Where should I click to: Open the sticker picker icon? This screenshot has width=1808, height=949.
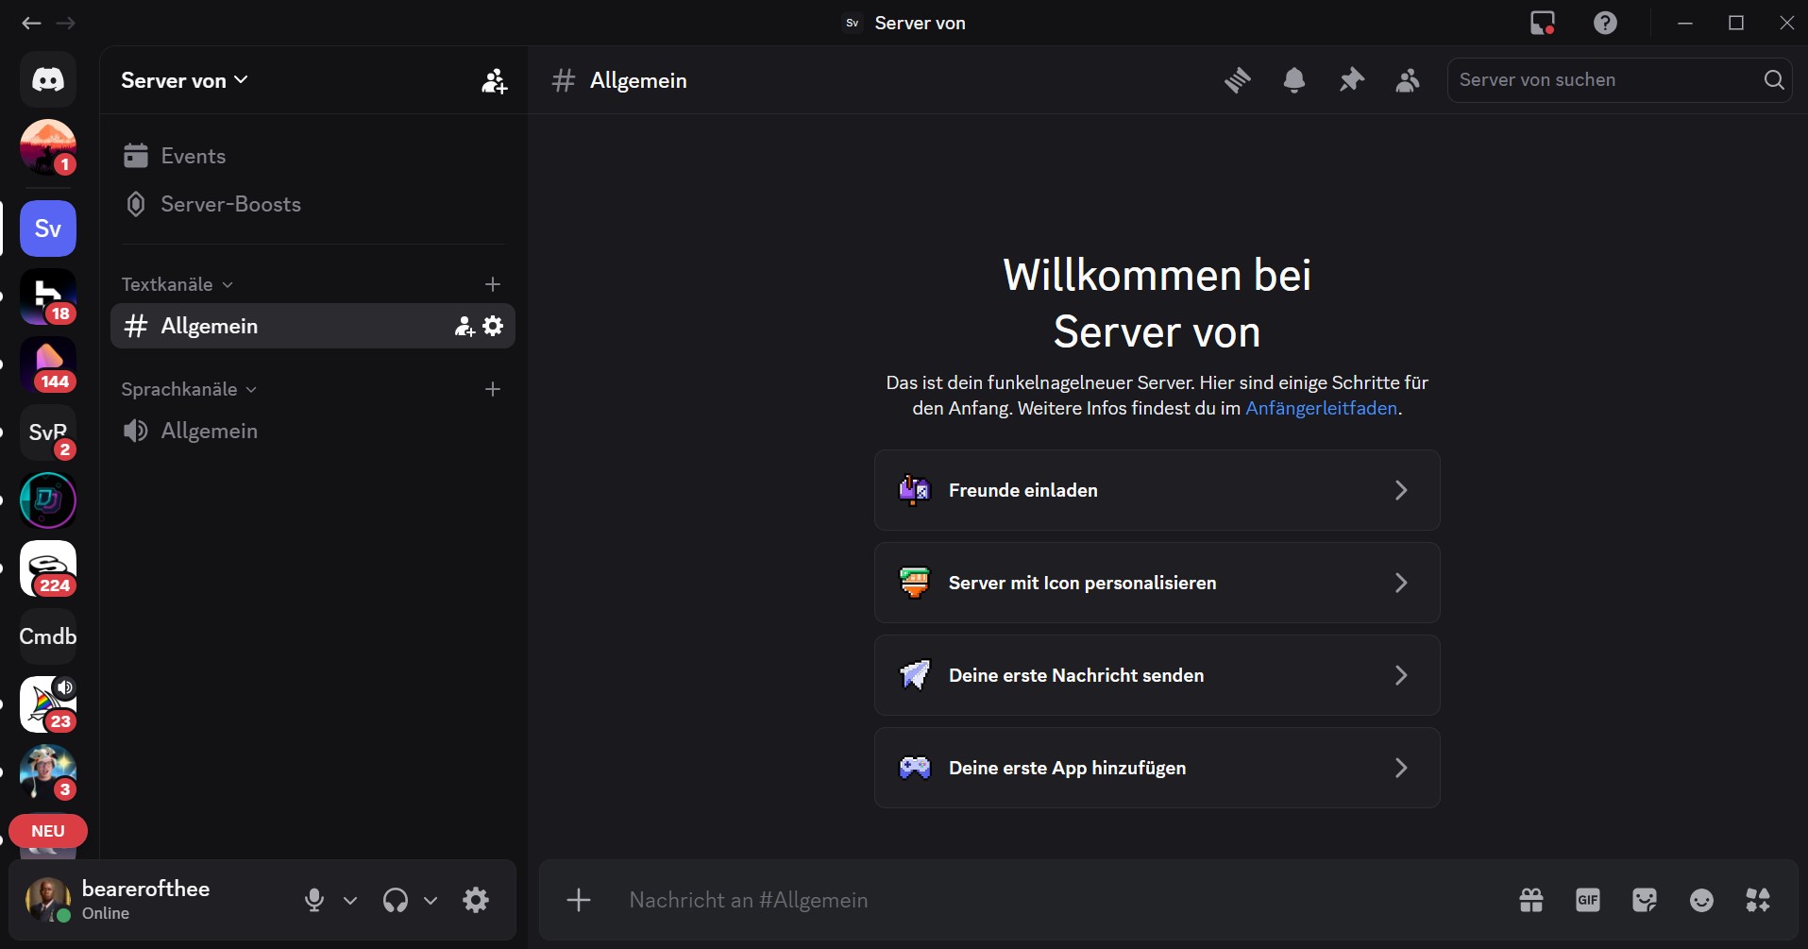coord(1645,900)
